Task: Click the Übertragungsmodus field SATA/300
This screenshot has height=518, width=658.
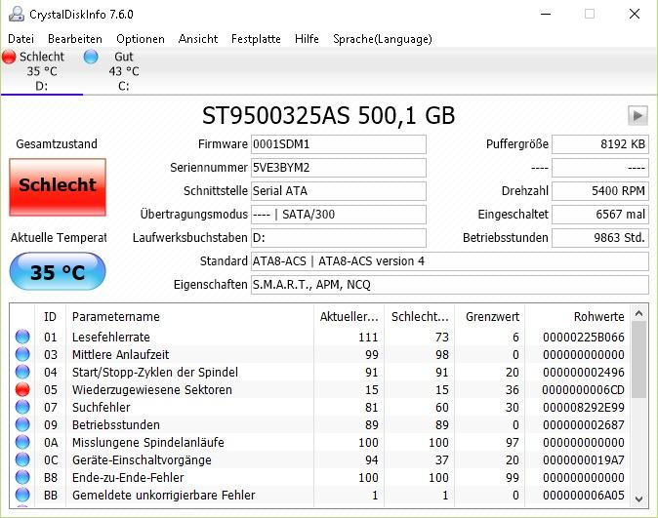Action: [339, 215]
